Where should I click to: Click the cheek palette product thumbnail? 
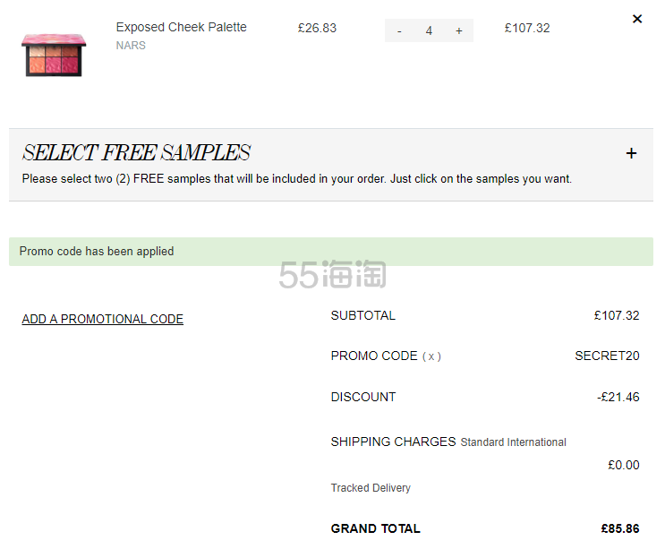54,56
